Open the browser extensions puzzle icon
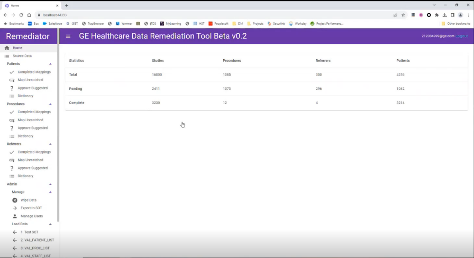Screen dimensions: 474x258 point(437,15)
